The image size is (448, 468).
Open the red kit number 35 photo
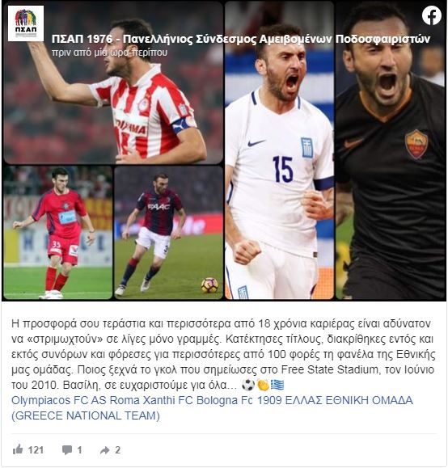(58, 233)
